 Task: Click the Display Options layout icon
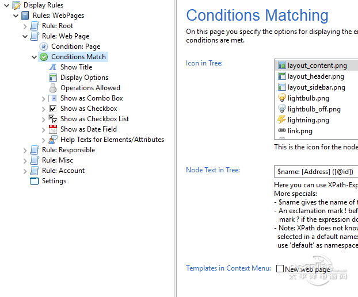coord(53,78)
